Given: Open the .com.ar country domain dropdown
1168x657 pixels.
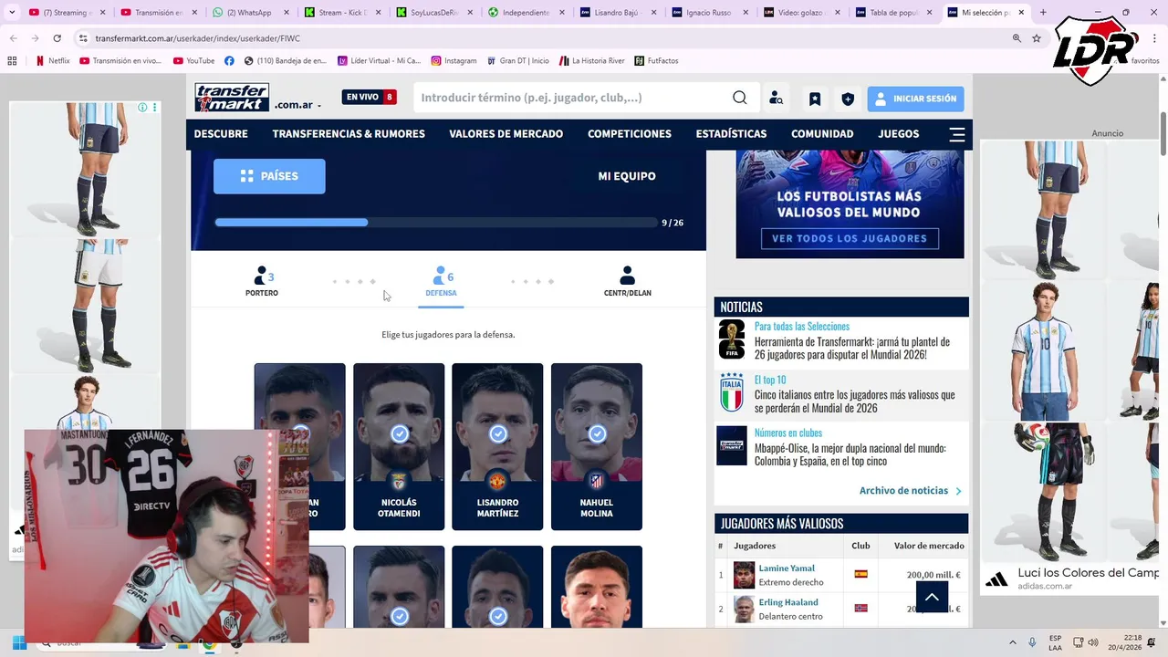Looking at the screenshot, I should pos(297,105).
